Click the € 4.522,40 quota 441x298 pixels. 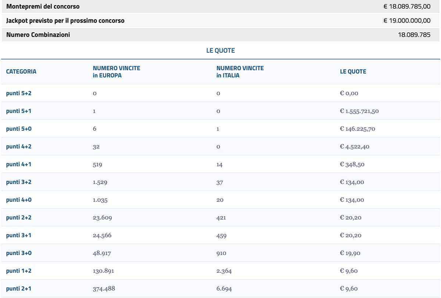[355, 147]
